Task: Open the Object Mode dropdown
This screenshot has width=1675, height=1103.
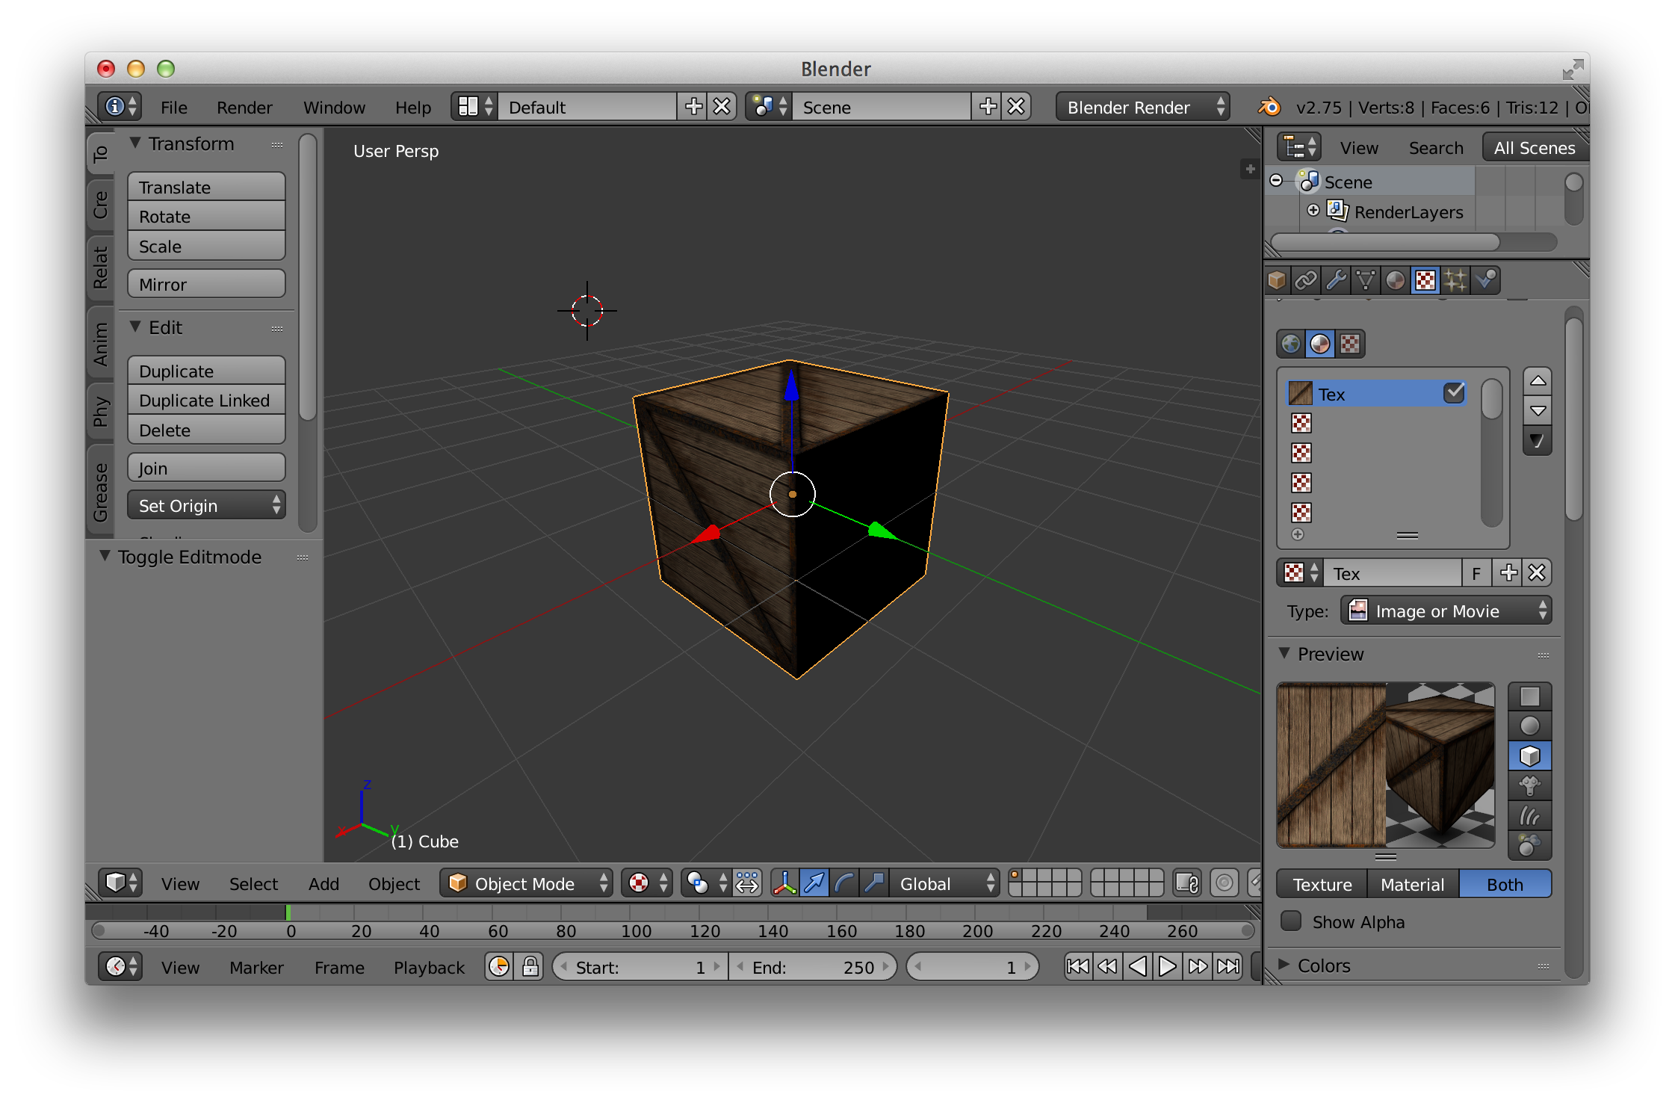Action: 526,884
